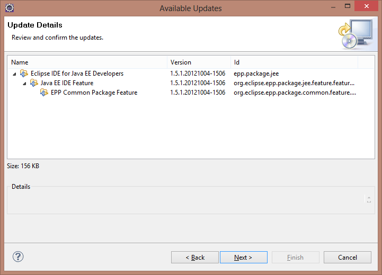Click the Id column header
The width and height of the screenshot is (382, 275).
point(294,62)
